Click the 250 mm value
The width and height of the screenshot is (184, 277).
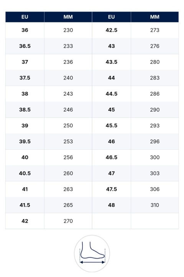(x=68, y=125)
